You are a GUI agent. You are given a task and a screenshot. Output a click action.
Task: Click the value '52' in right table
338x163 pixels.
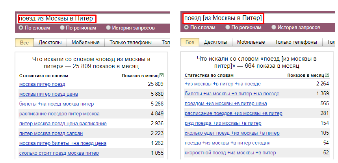click(326, 152)
